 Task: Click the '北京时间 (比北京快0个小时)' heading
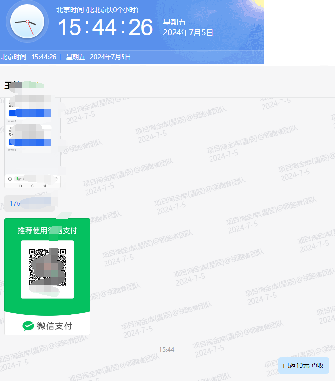(x=97, y=10)
